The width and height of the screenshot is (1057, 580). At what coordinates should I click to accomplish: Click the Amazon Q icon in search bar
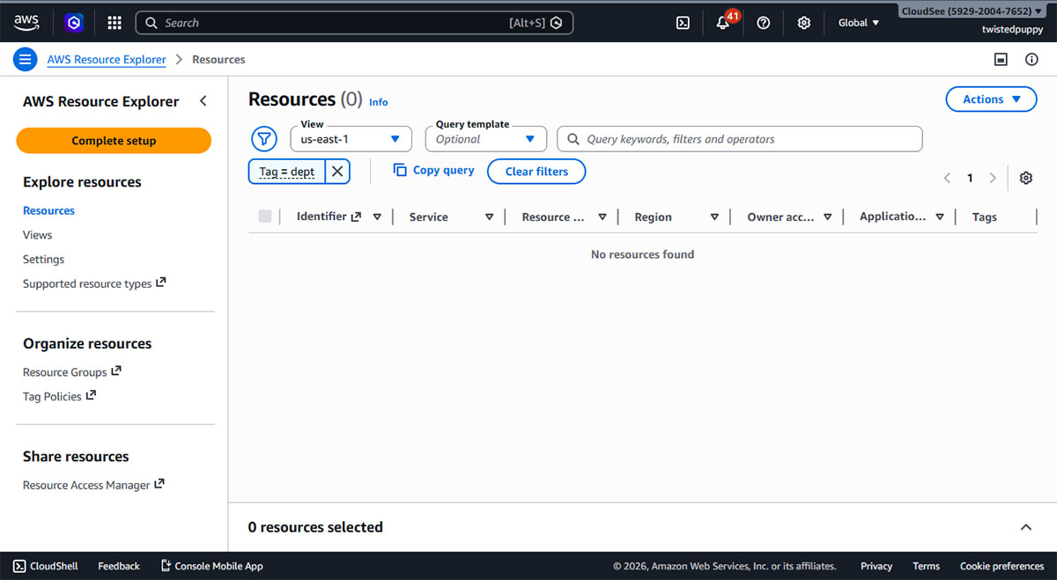pyautogui.click(x=557, y=23)
